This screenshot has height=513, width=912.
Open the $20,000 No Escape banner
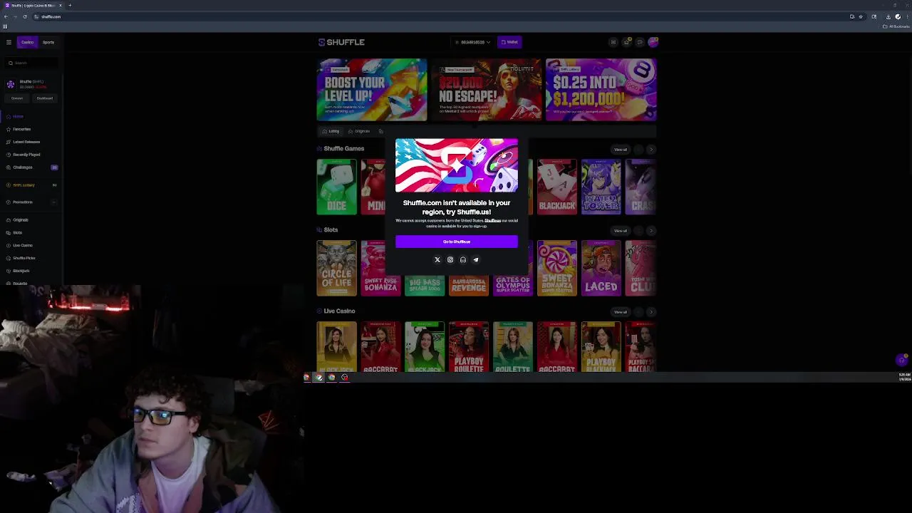[487, 90]
